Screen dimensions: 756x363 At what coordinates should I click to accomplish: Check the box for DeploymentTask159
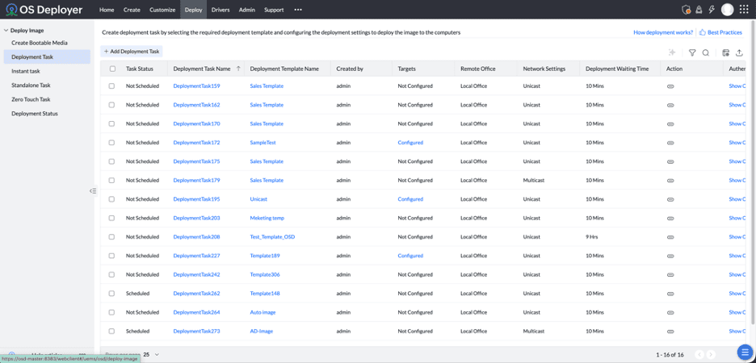tap(111, 86)
